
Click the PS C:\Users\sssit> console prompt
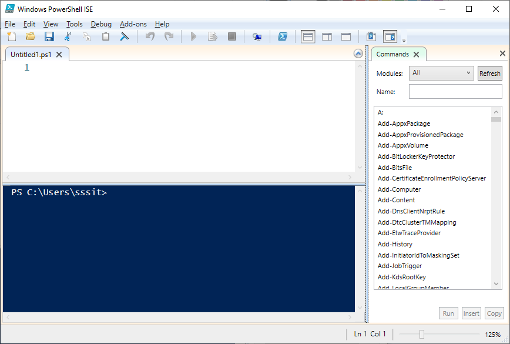pos(59,192)
